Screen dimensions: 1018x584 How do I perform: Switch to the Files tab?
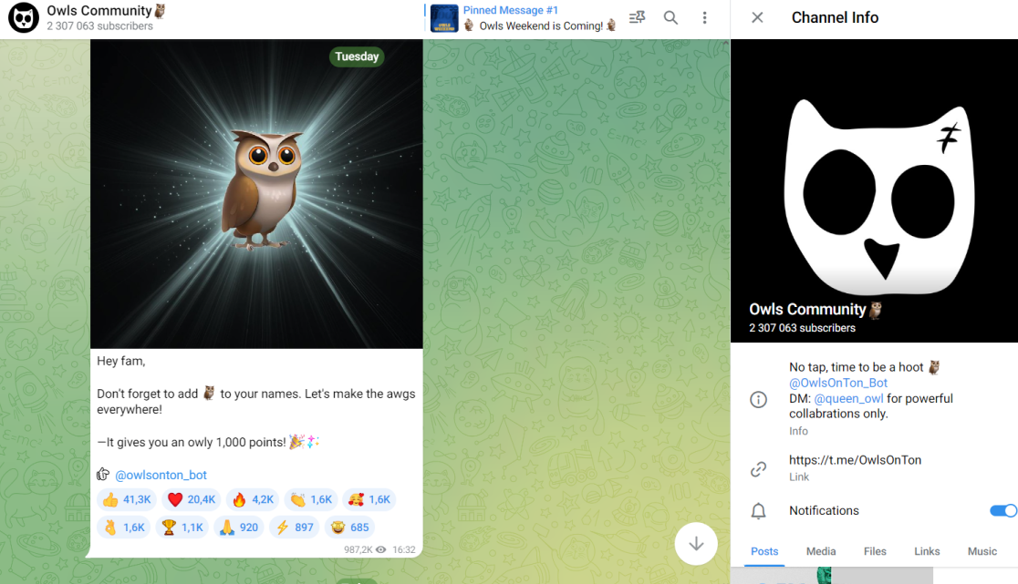click(x=875, y=551)
